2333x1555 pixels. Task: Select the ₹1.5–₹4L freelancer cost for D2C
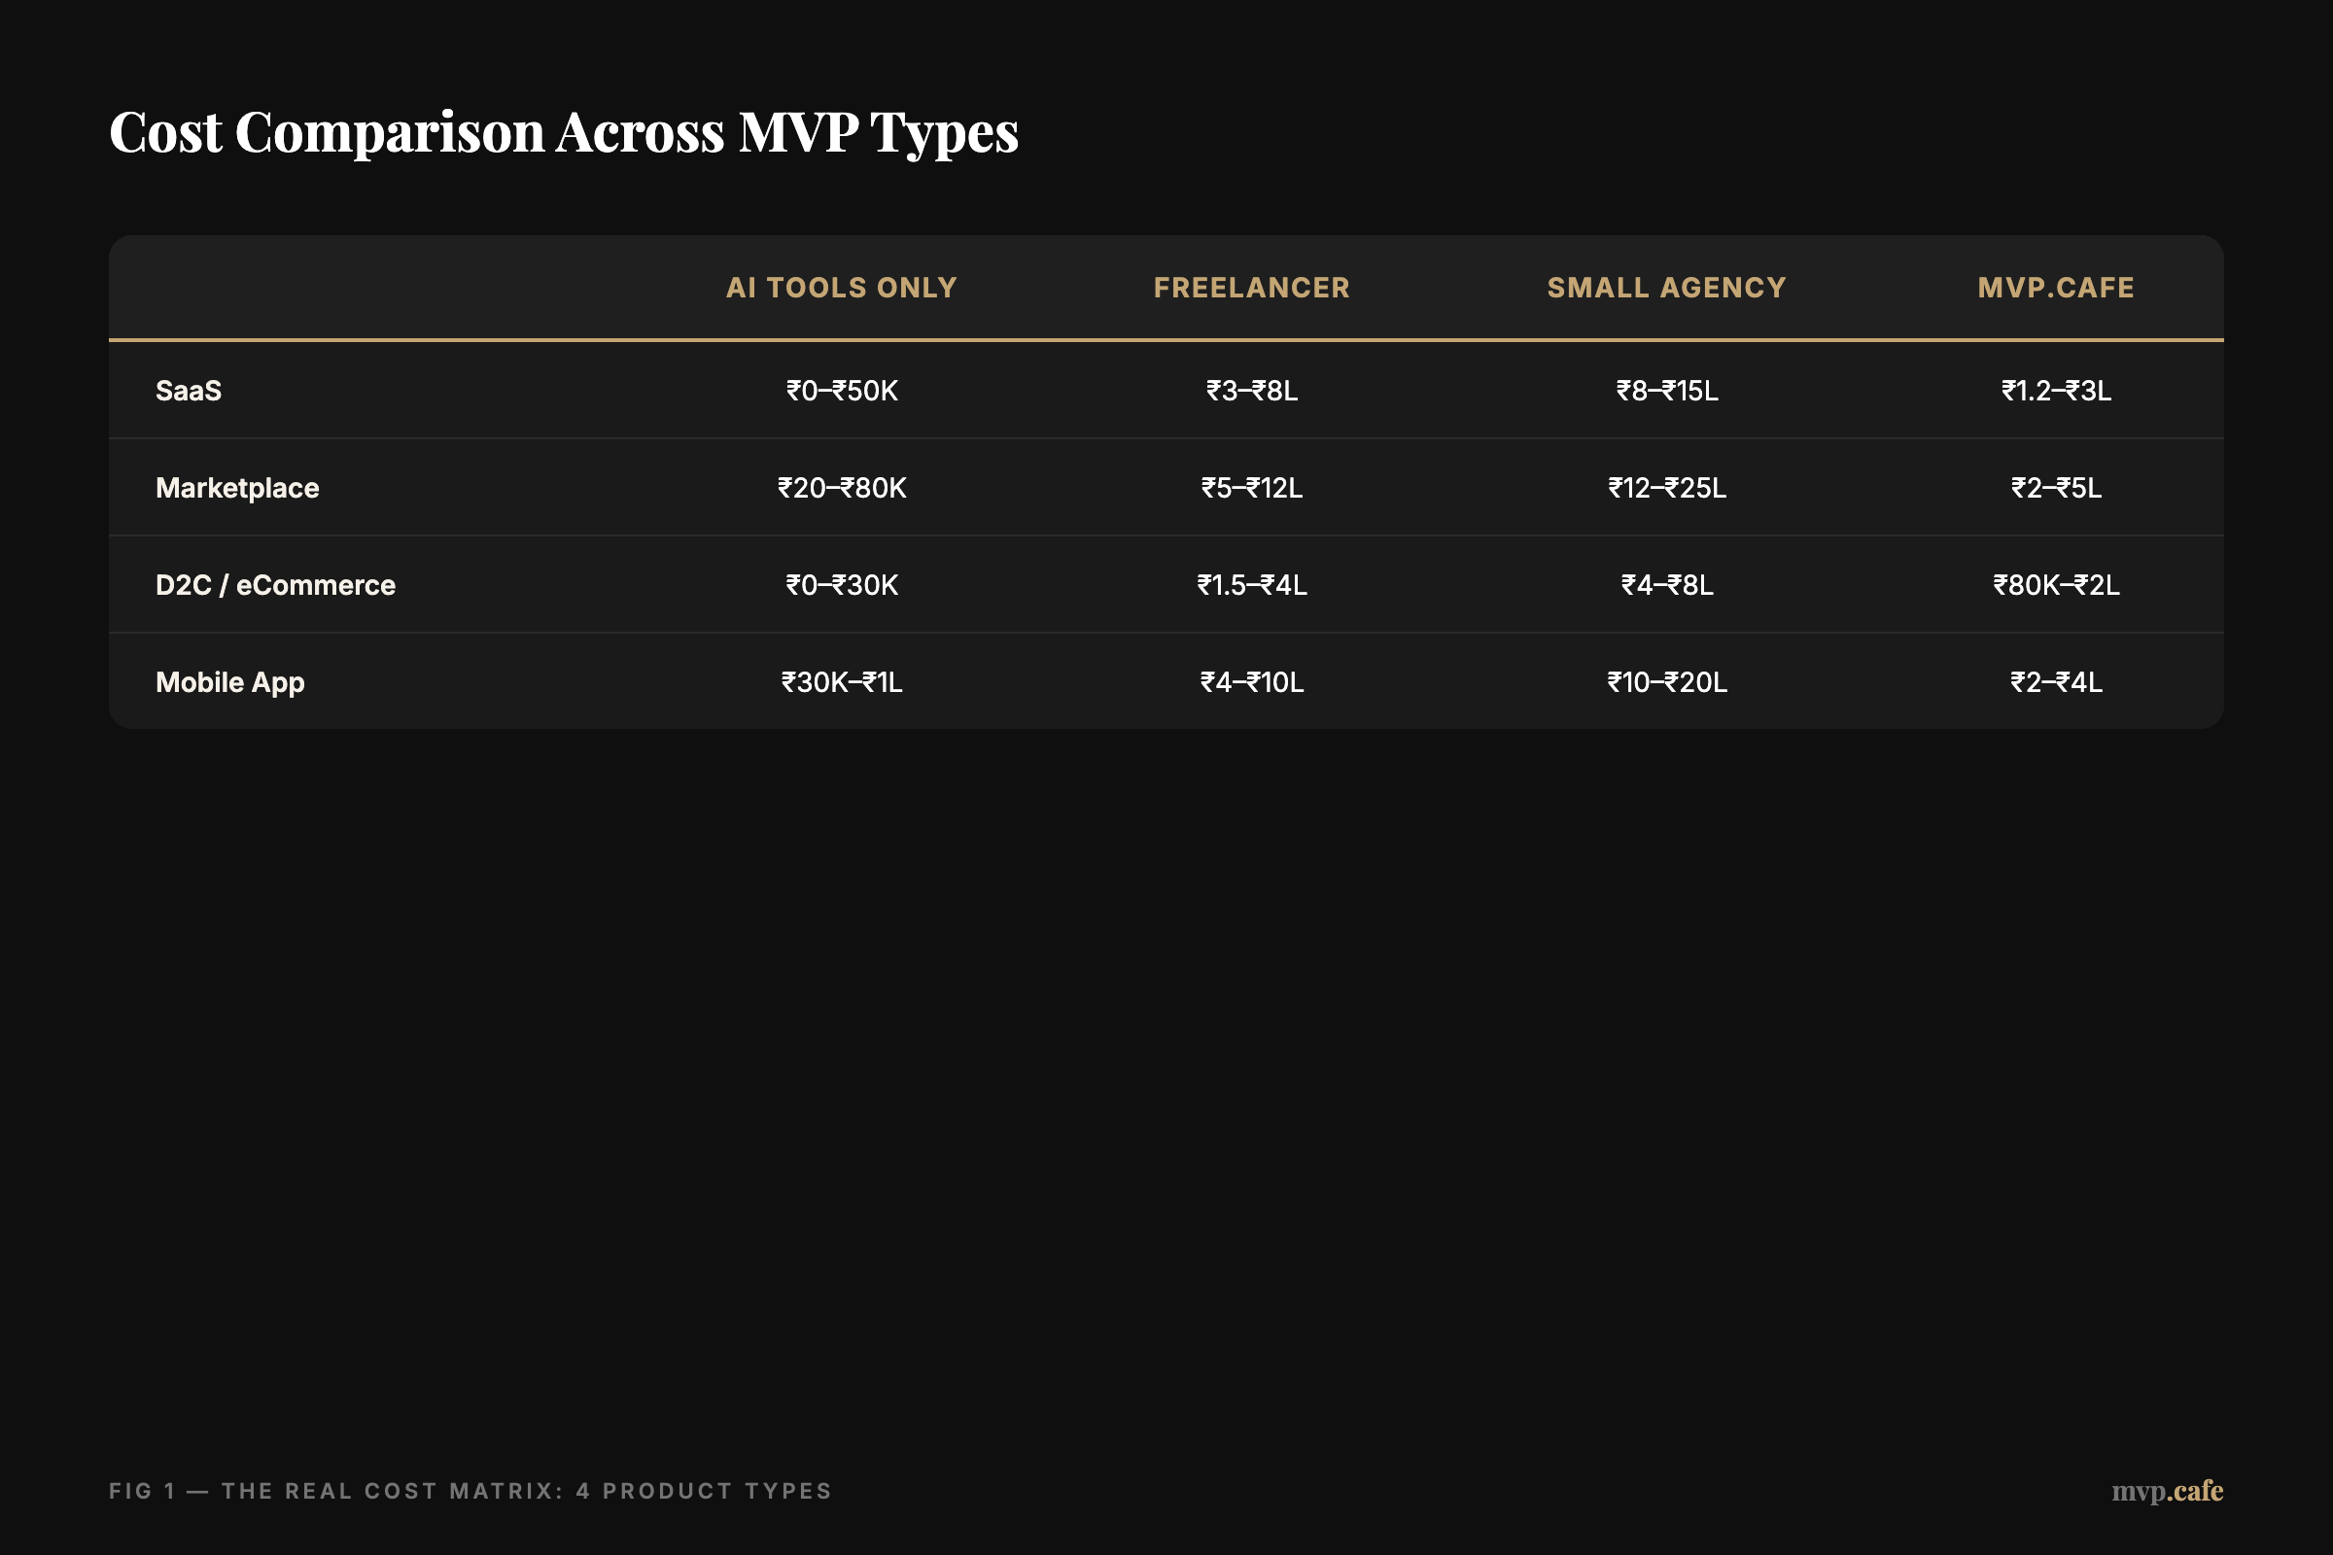click(1252, 584)
